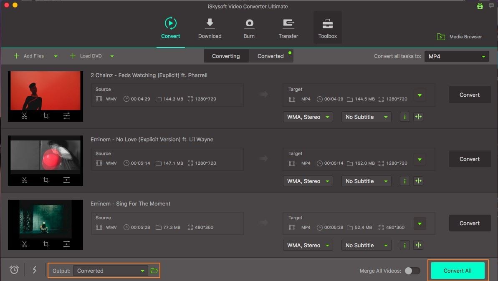Toggle Merge All Videos switch
The width and height of the screenshot is (498, 281).
(x=412, y=271)
